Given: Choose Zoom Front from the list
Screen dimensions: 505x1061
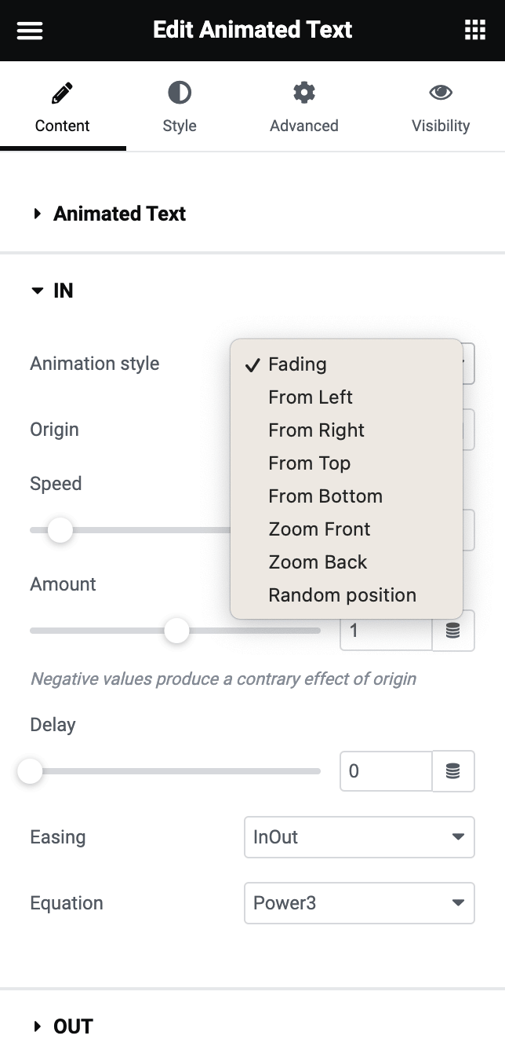Looking at the screenshot, I should [x=319, y=529].
